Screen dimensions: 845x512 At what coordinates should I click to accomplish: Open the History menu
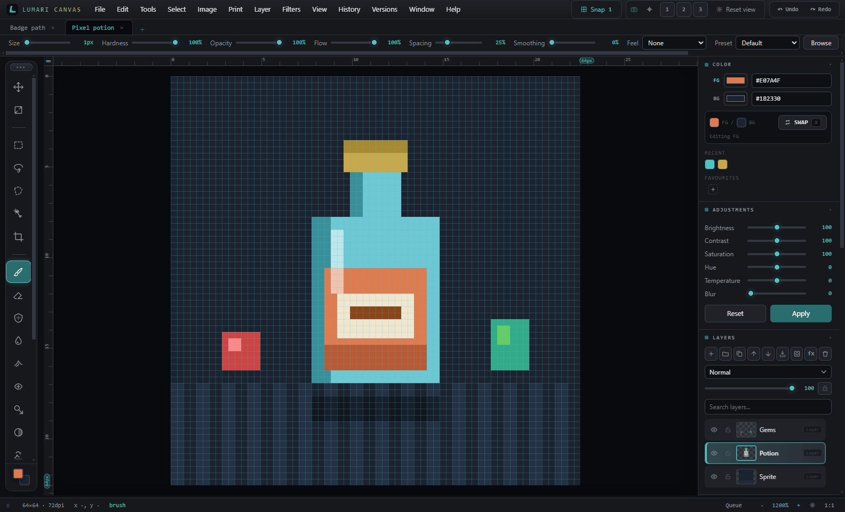pos(349,10)
